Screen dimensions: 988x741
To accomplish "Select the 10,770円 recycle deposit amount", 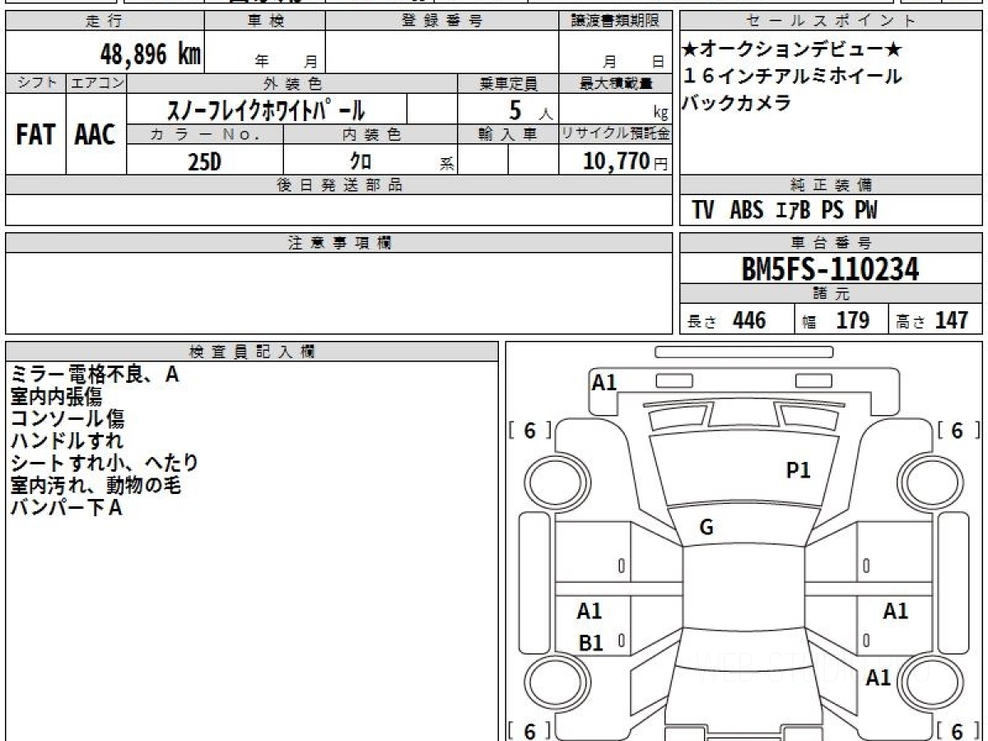I will point(626,161).
